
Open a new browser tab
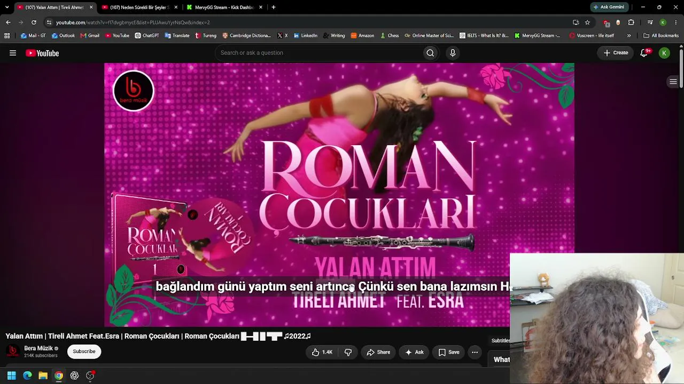coord(274,7)
